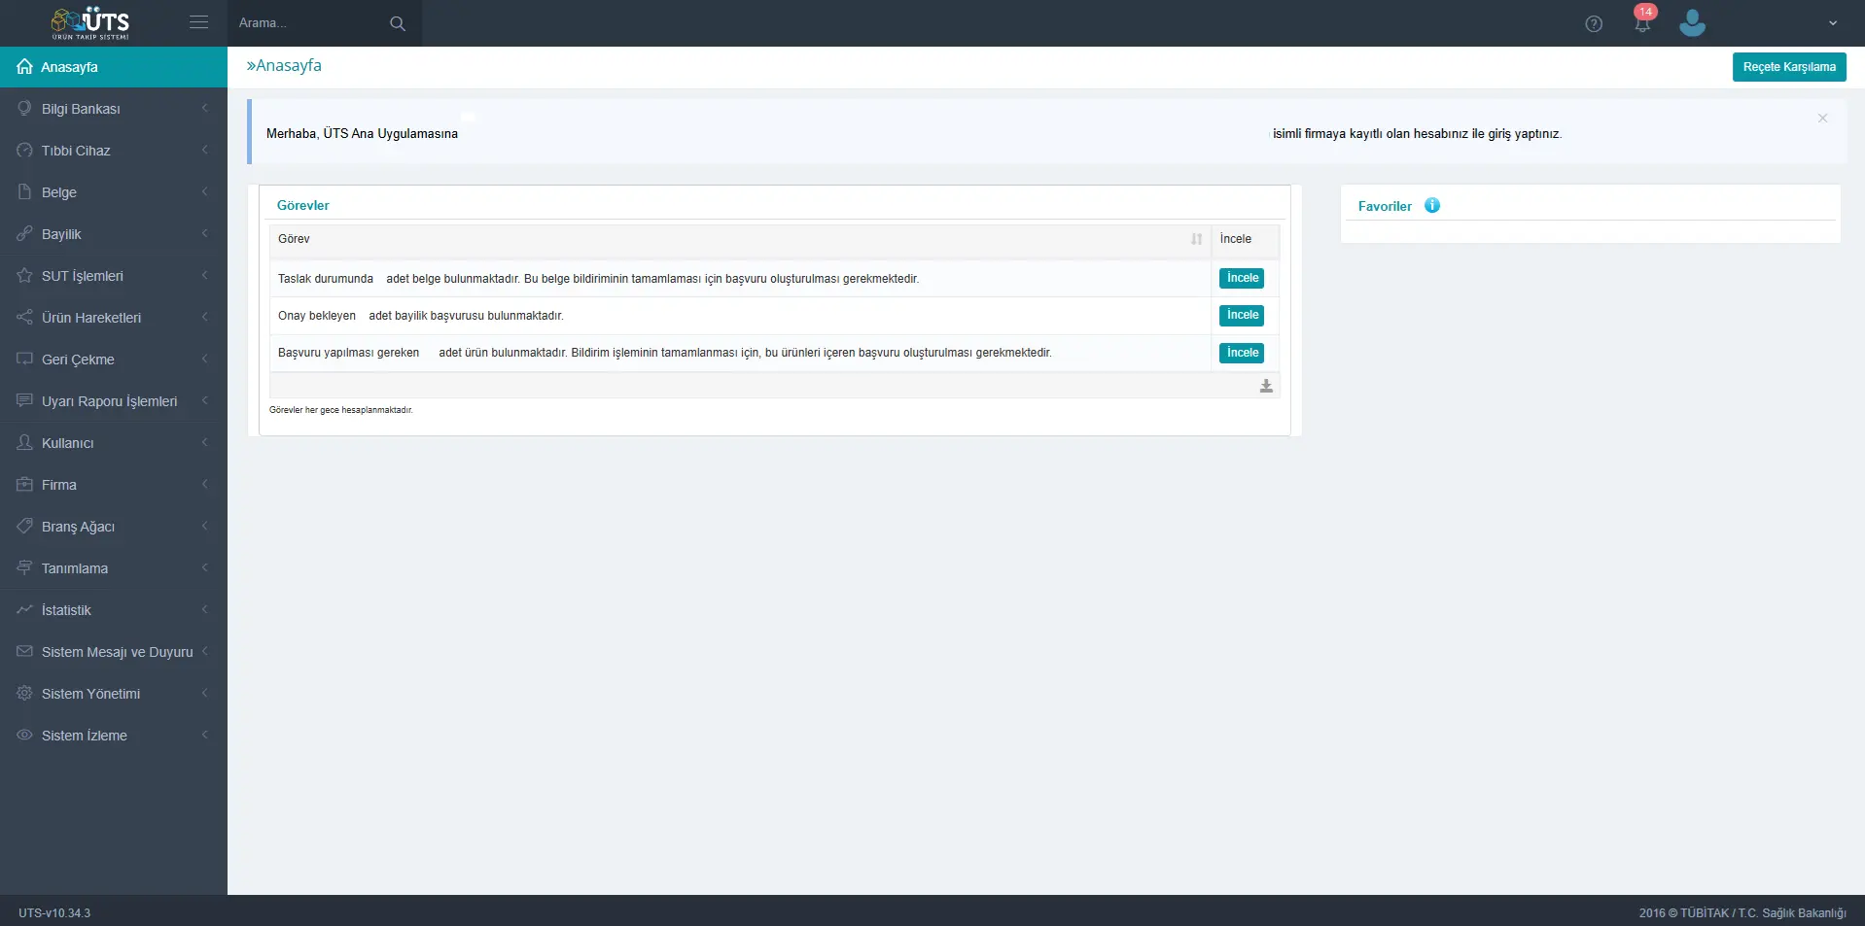Click the ÜTS logo in header
1865x926 pixels.
(x=90, y=23)
